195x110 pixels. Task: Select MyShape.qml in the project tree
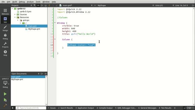pos(34,29)
